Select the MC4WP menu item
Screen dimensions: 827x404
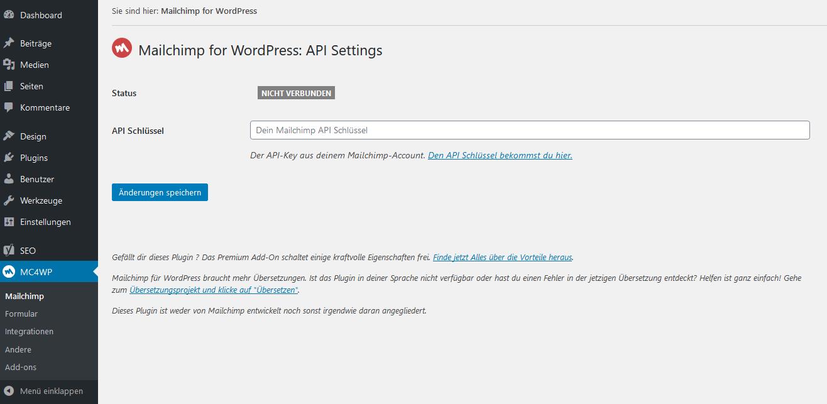pos(49,271)
